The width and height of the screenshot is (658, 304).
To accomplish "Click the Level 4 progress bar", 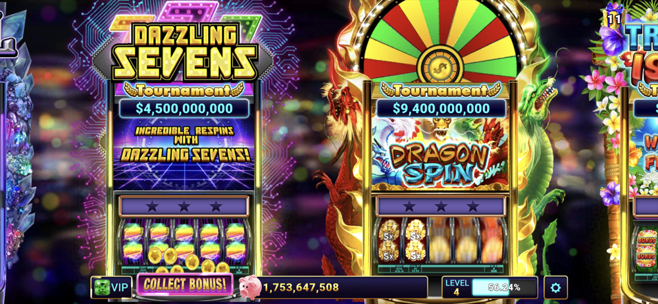I will tap(490, 288).
